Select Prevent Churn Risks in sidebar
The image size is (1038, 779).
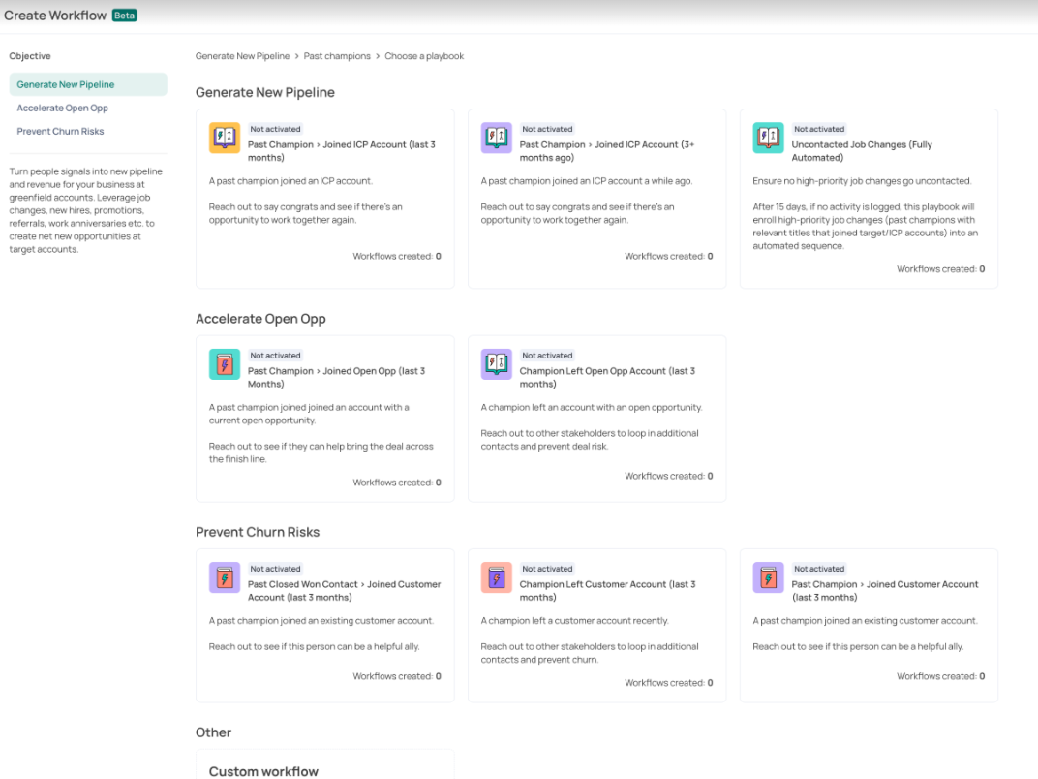(x=60, y=131)
